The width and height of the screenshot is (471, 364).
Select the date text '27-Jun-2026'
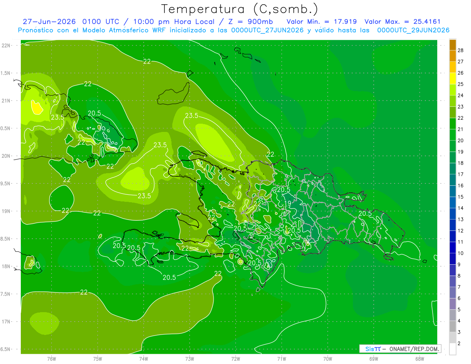pos(49,22)
